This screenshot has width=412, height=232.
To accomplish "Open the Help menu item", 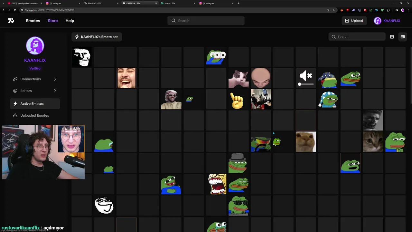I will 70,21.
